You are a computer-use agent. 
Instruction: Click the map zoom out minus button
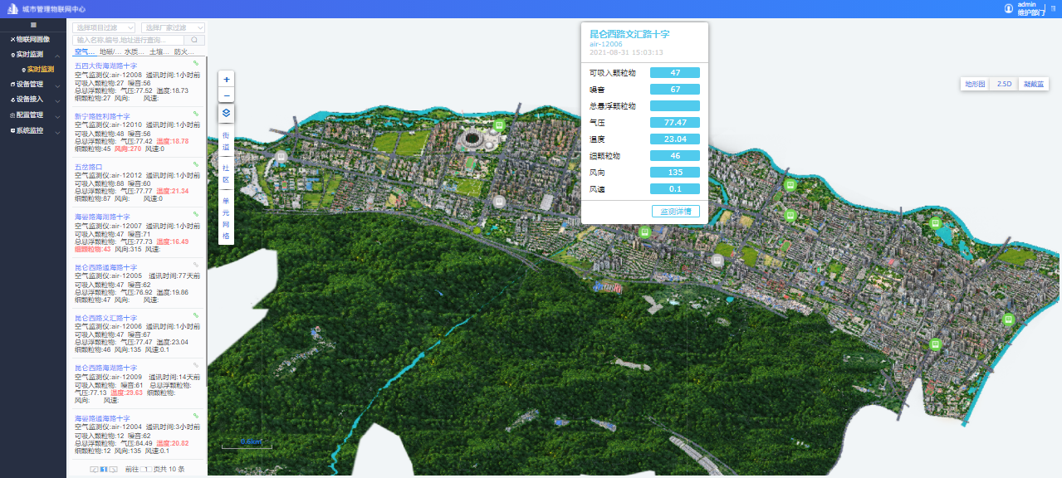(x=227, y=95)
